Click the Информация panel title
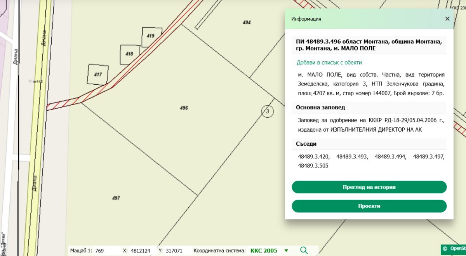The width and height of the screenshot is (466, 256). coord(306,19)
